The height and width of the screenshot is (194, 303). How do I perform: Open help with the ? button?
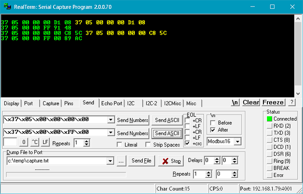pyautogui.click(x=292, y=102)
